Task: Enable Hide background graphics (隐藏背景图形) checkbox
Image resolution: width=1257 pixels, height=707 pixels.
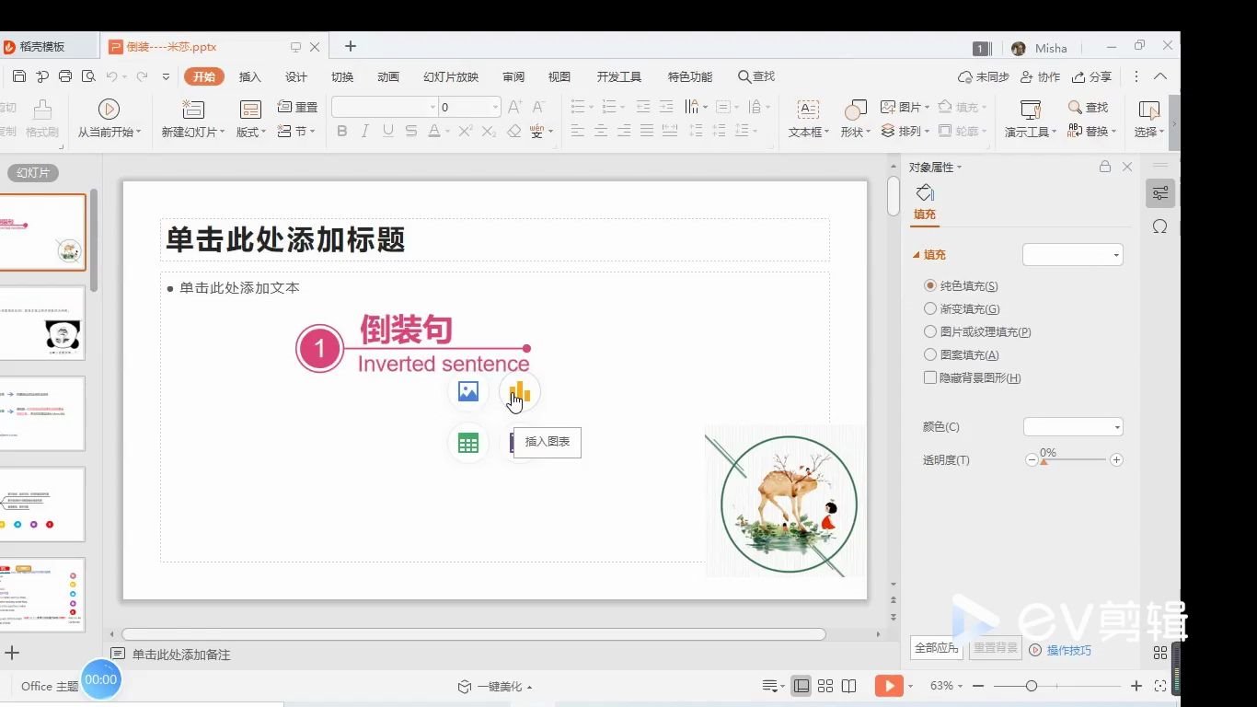Action: [930, 377]
